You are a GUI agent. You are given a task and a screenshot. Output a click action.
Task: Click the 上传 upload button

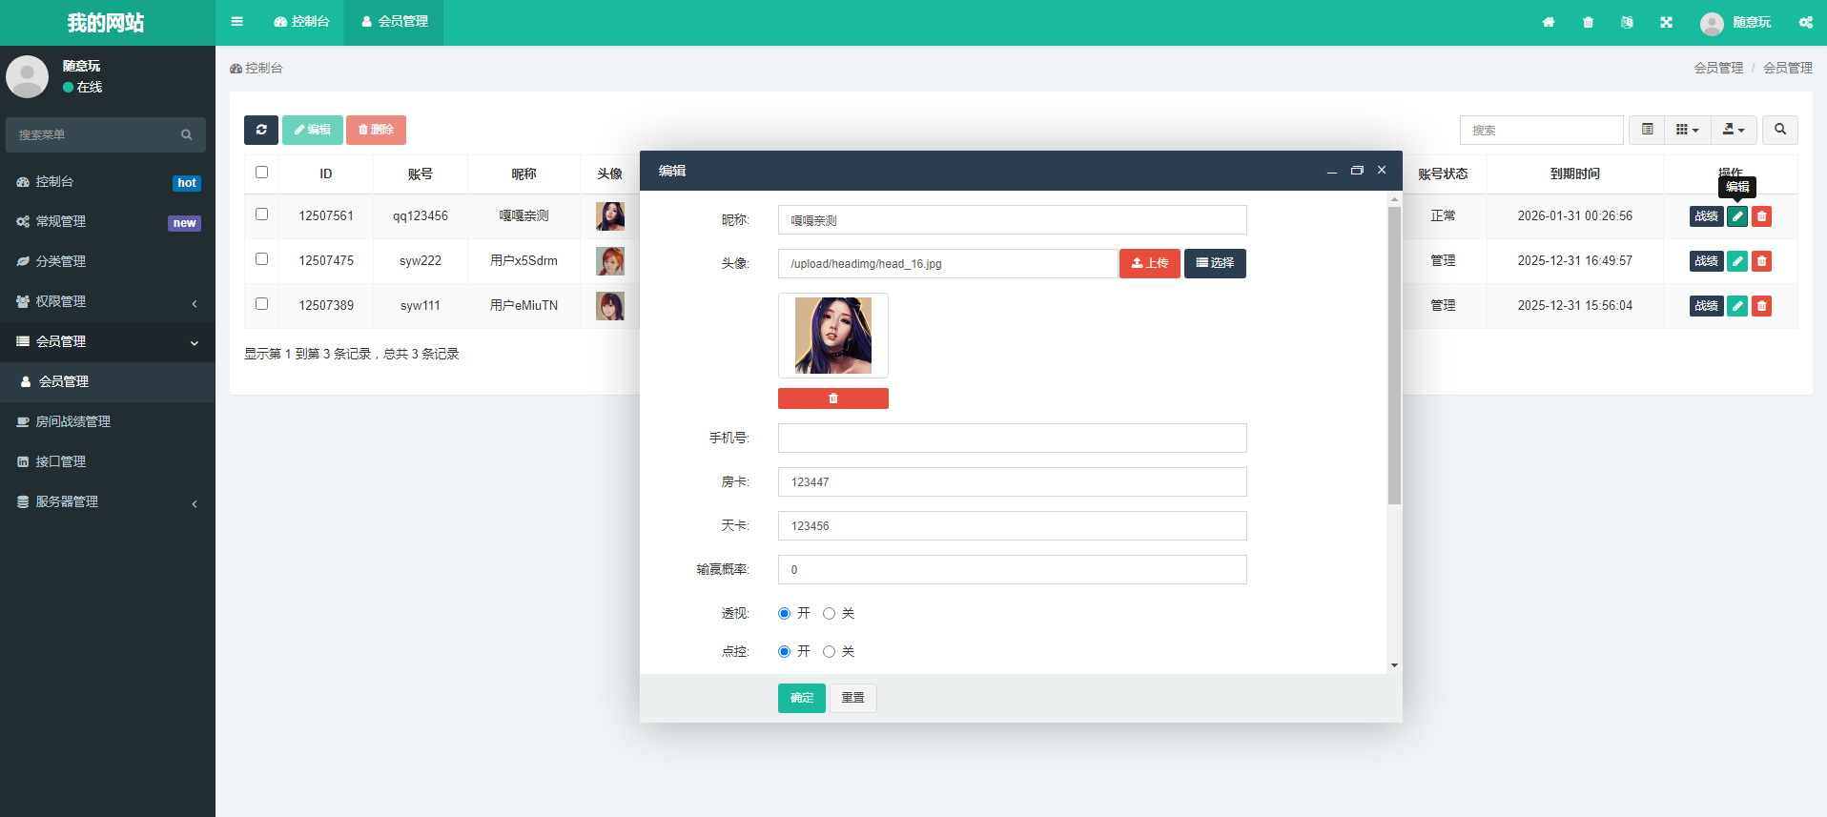pos(1149,263)
